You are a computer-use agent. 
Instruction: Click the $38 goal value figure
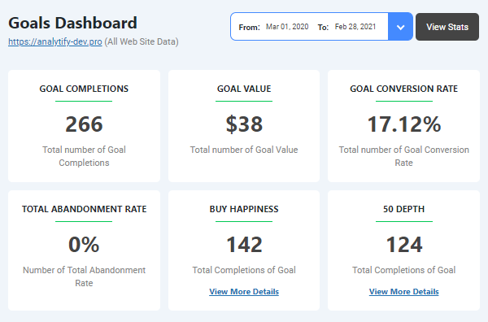[x=244, y=124]
